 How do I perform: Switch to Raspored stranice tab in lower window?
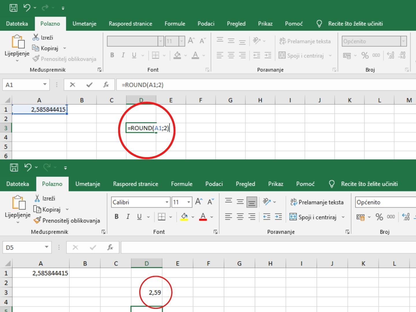click(135, 184)
